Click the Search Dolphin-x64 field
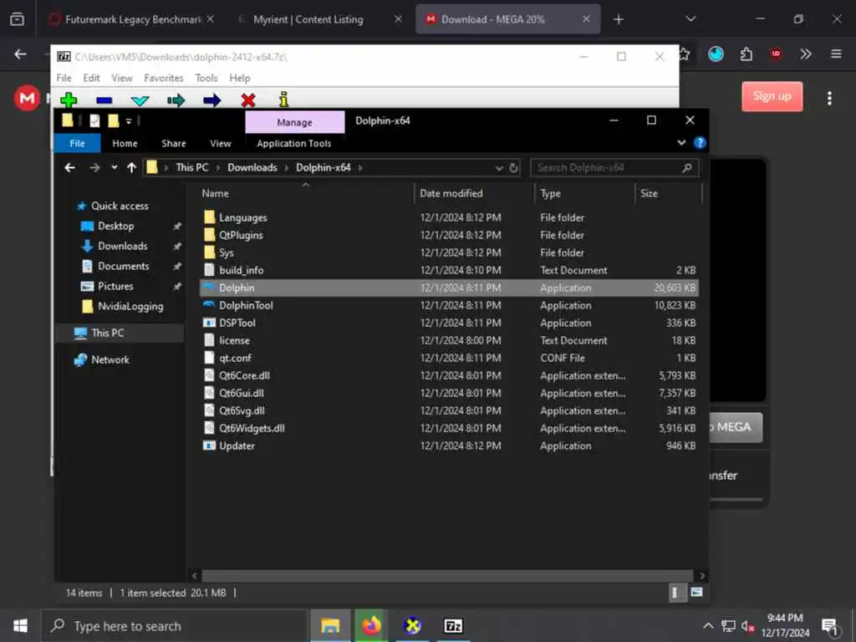The height and width of the screenshot is (642, 856). point(614,167)
